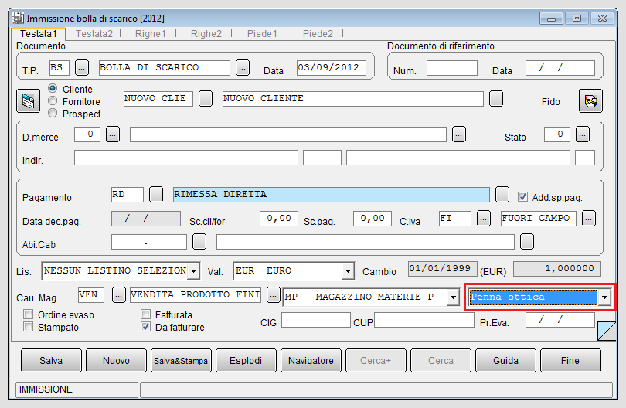Screen dimensions: 626x408
Task: Click the Pr.Eva. date field
Action: pos(560,320)
